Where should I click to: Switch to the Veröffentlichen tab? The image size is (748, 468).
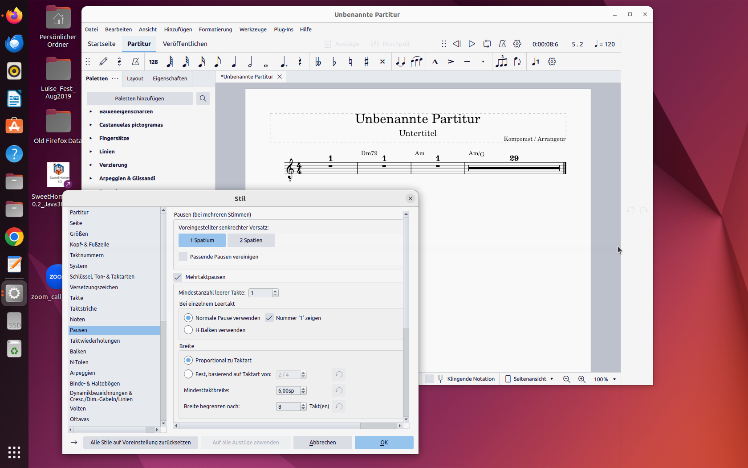click(x=185, y=44)
